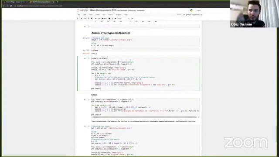This screenshot has width=279, height=157.
Task: Run the selected cell
Action: pyautogui.click(x=104, y=18)
